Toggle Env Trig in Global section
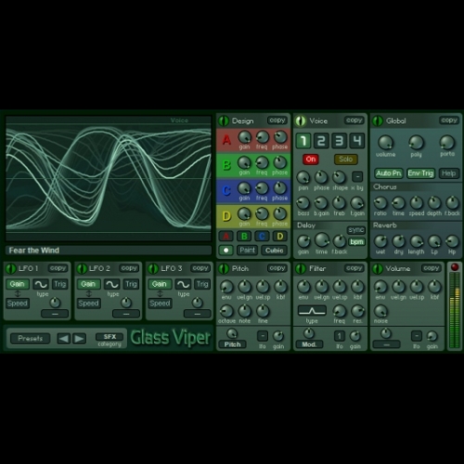The height and width of the screenshot is (464, 464). 420,174
